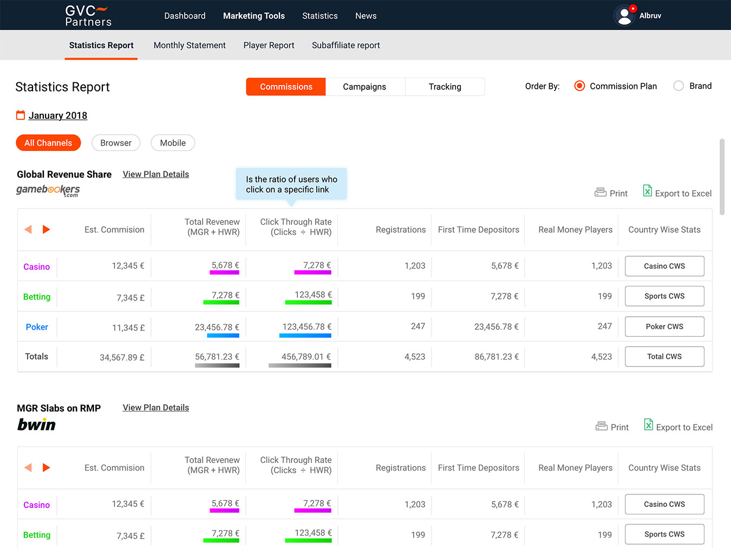
Task: Click the Excel export icon for bwin
Action: [648, 425]
